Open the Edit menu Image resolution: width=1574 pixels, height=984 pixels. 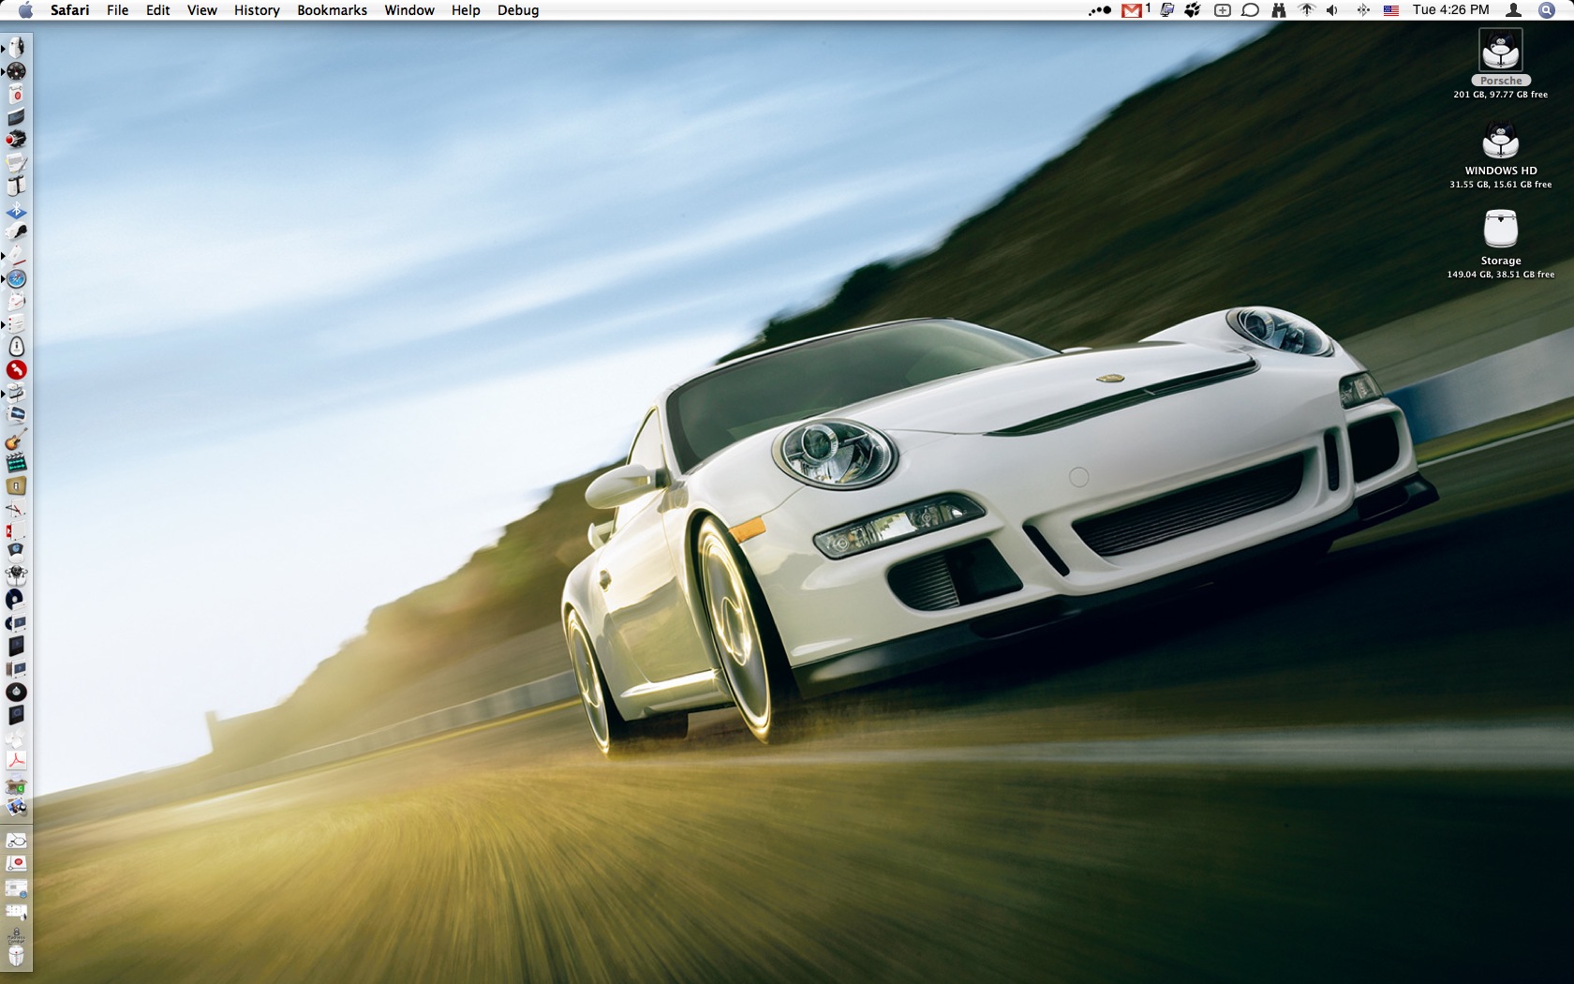click(x=158, y=10)
